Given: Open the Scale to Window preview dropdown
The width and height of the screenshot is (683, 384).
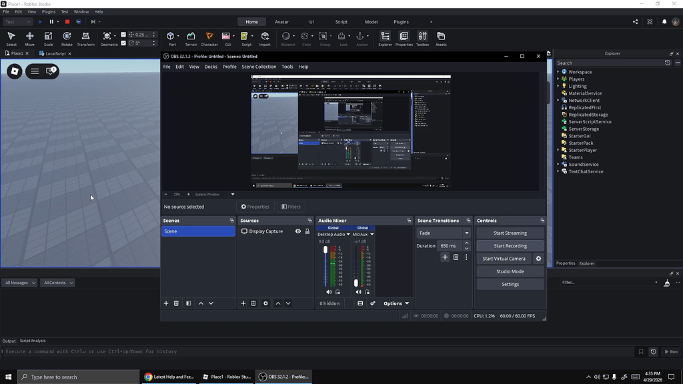Looking at the screenshot, I should coord(233,194).
